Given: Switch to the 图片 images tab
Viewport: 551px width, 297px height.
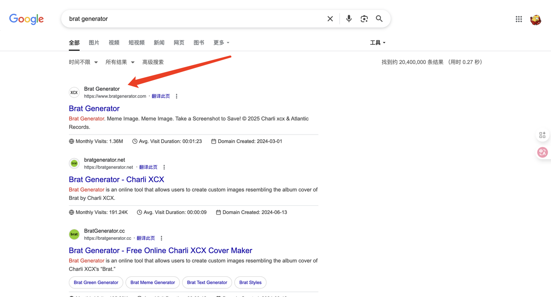Looking at the screenshot, I should pos(94,43).
